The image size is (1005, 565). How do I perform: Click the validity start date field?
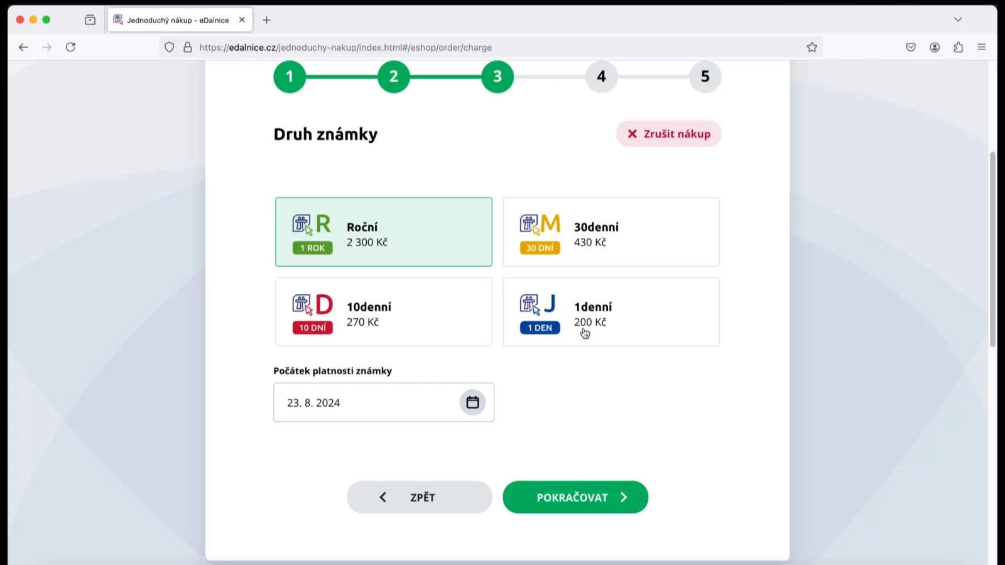[384, 402]
